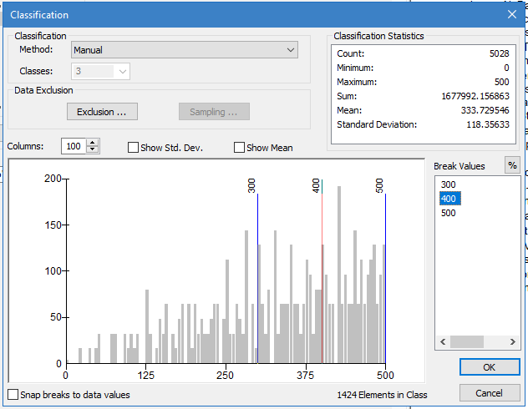Select break value 300 in list
The height and width of the screenshot is (409, 528).
449,184
